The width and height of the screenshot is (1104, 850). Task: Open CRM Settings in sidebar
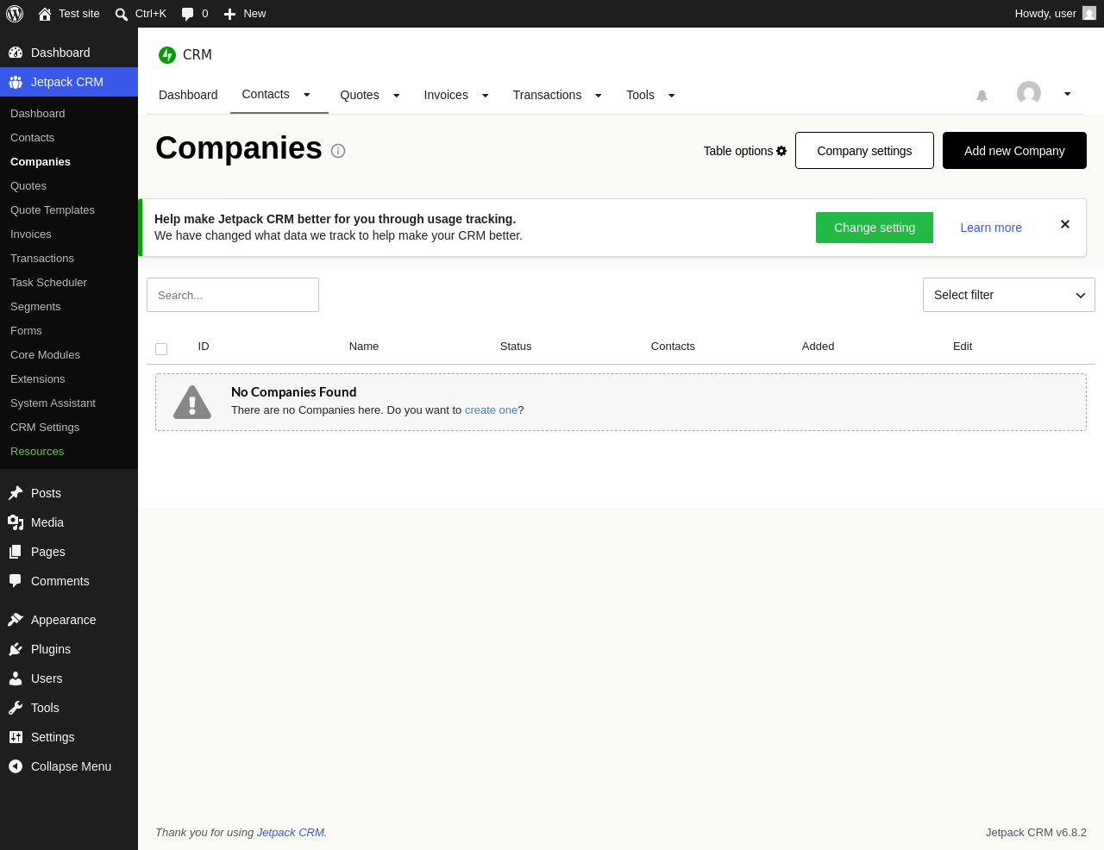[x=45, y=428]
